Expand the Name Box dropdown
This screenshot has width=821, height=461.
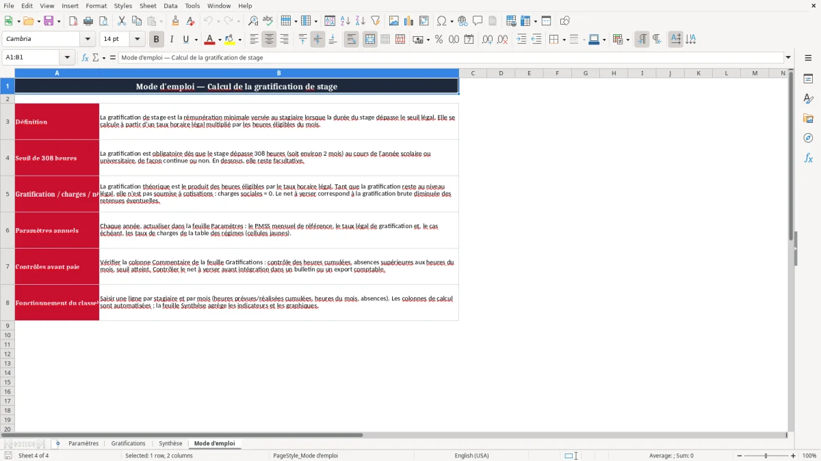pos(67,57)
